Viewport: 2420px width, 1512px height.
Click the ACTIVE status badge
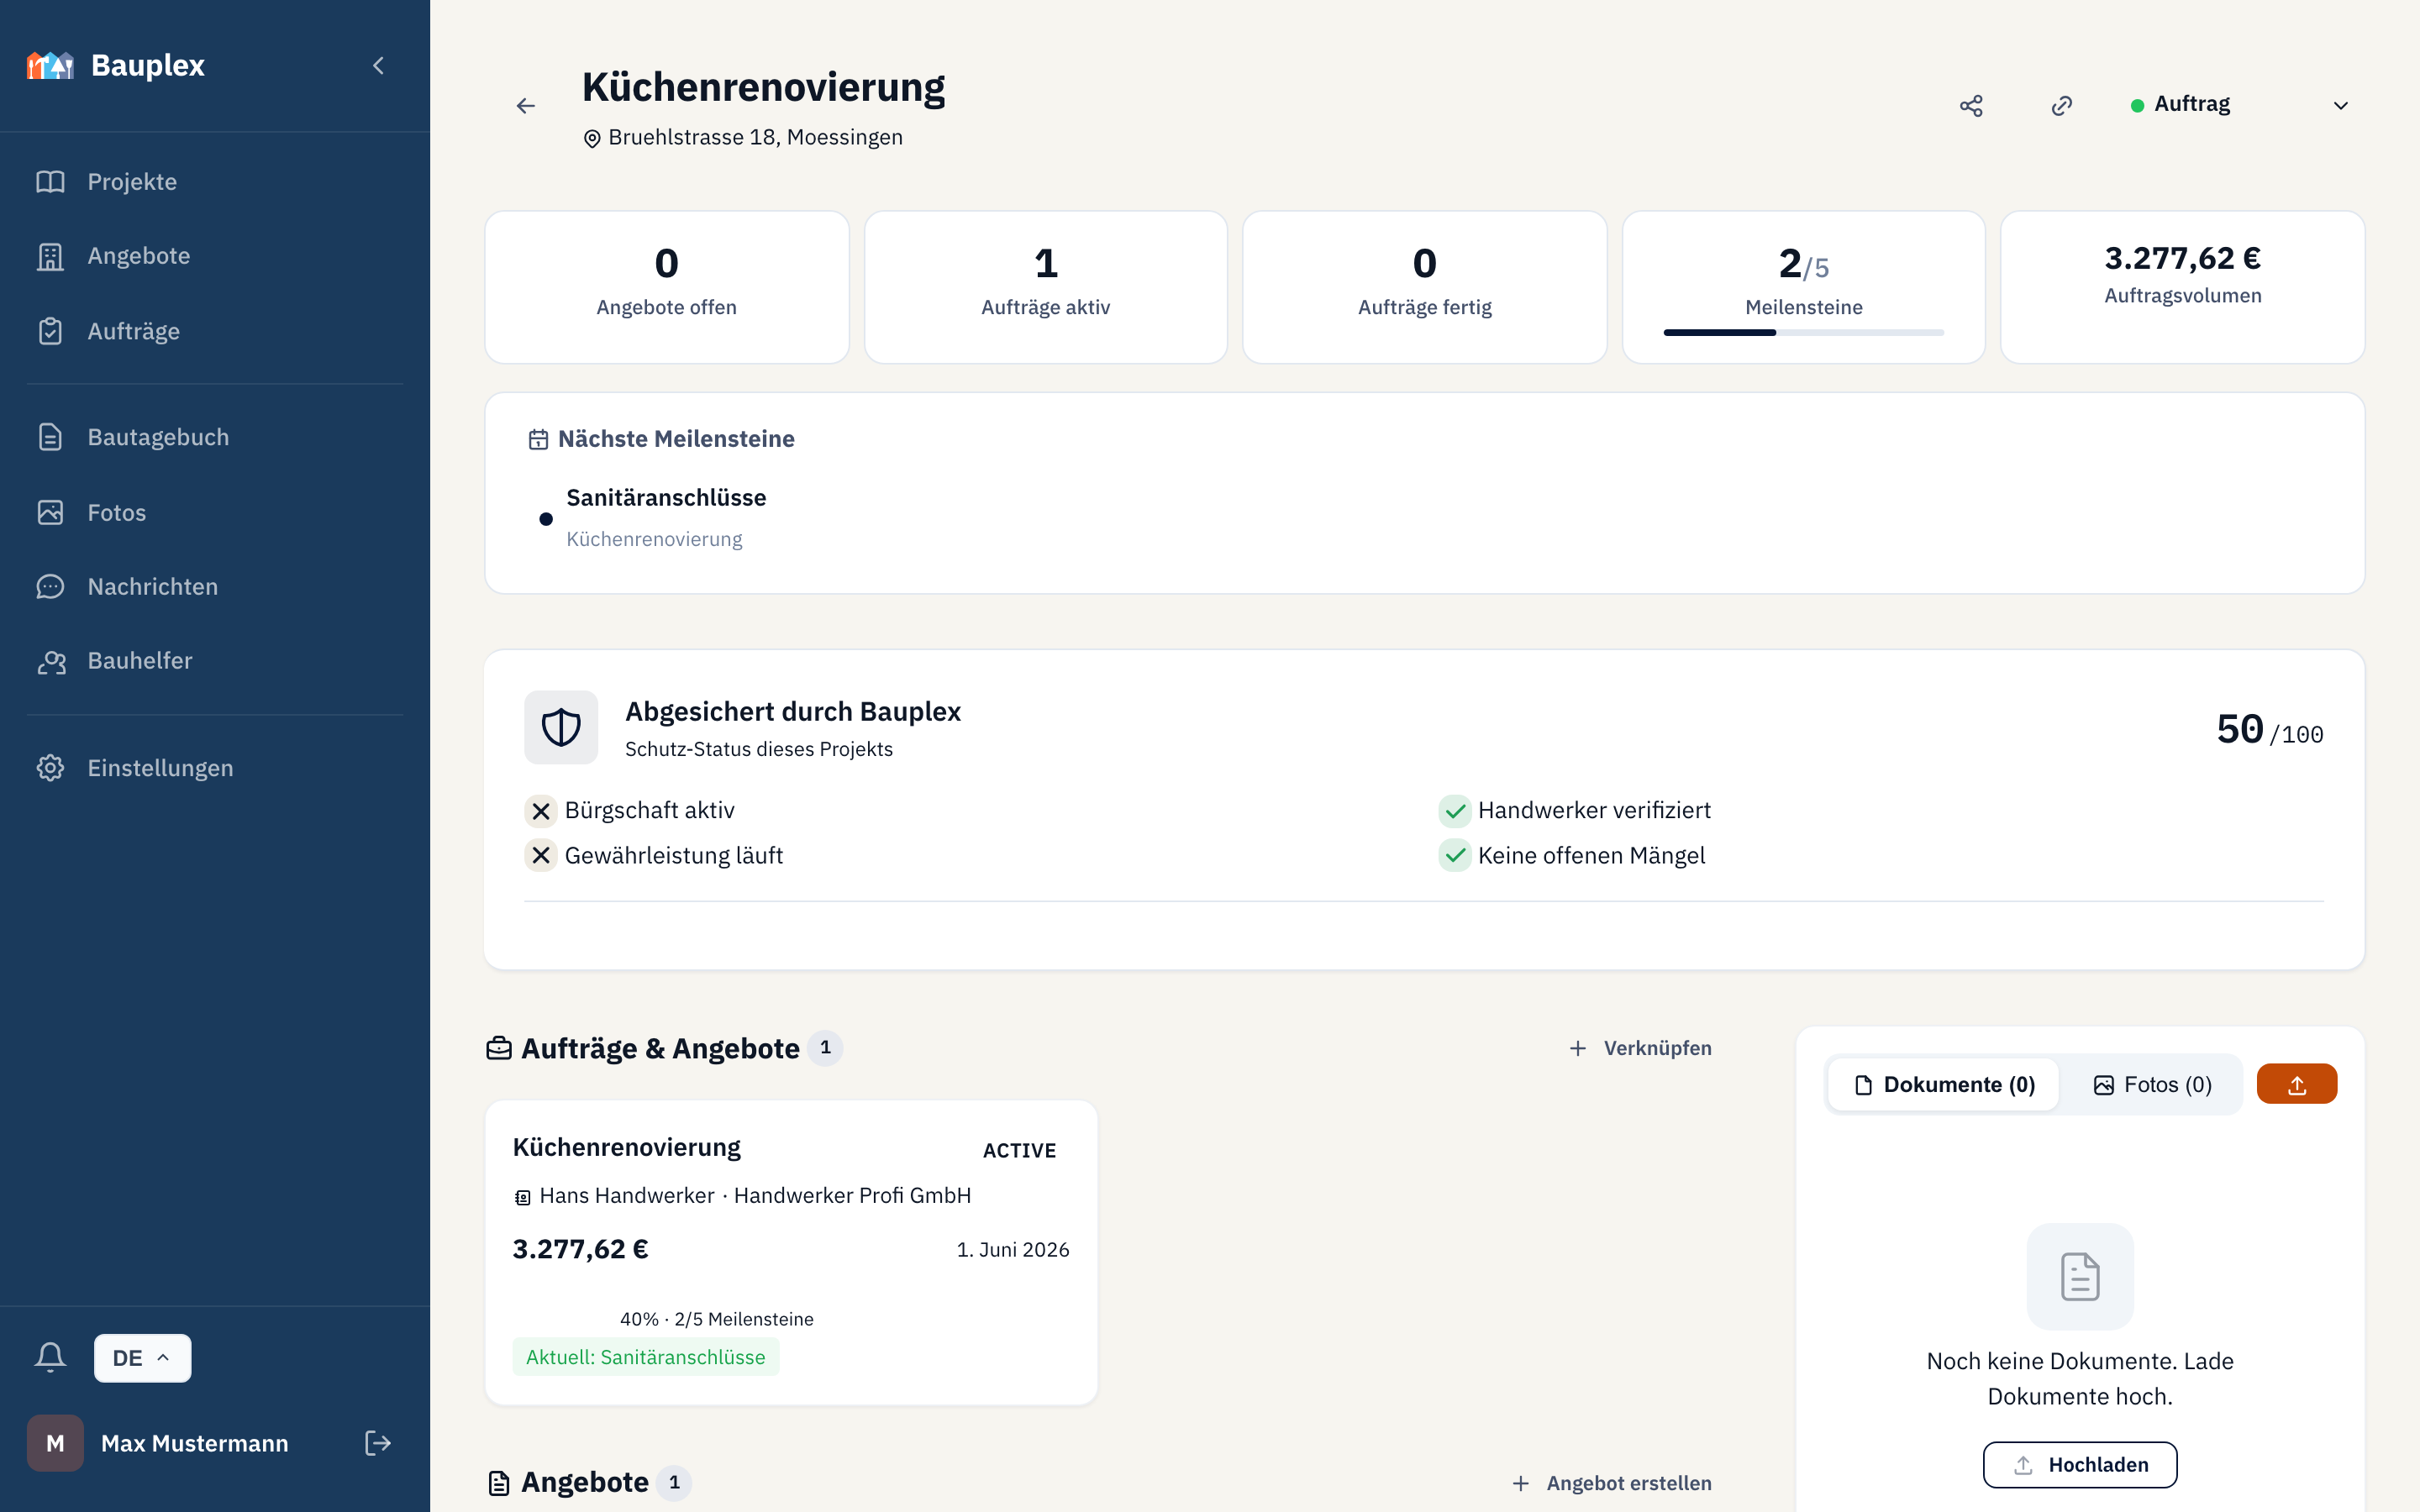tap(1019, 1150)
